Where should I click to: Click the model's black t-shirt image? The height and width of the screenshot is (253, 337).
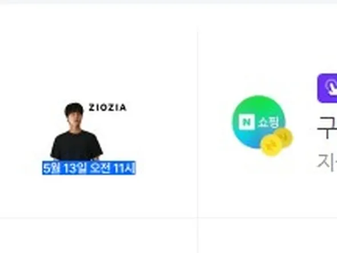pos(77,145)
